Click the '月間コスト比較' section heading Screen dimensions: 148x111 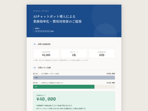pos(44,68)
